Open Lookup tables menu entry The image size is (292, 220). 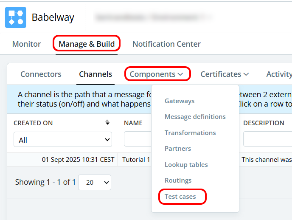[x=186, y=165]
